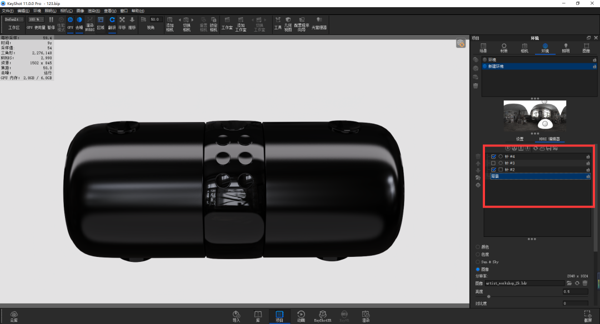Screen dimensions: 600x324
Task: Open KeyShotXR from the bottom bar
Action: point(323,316)
